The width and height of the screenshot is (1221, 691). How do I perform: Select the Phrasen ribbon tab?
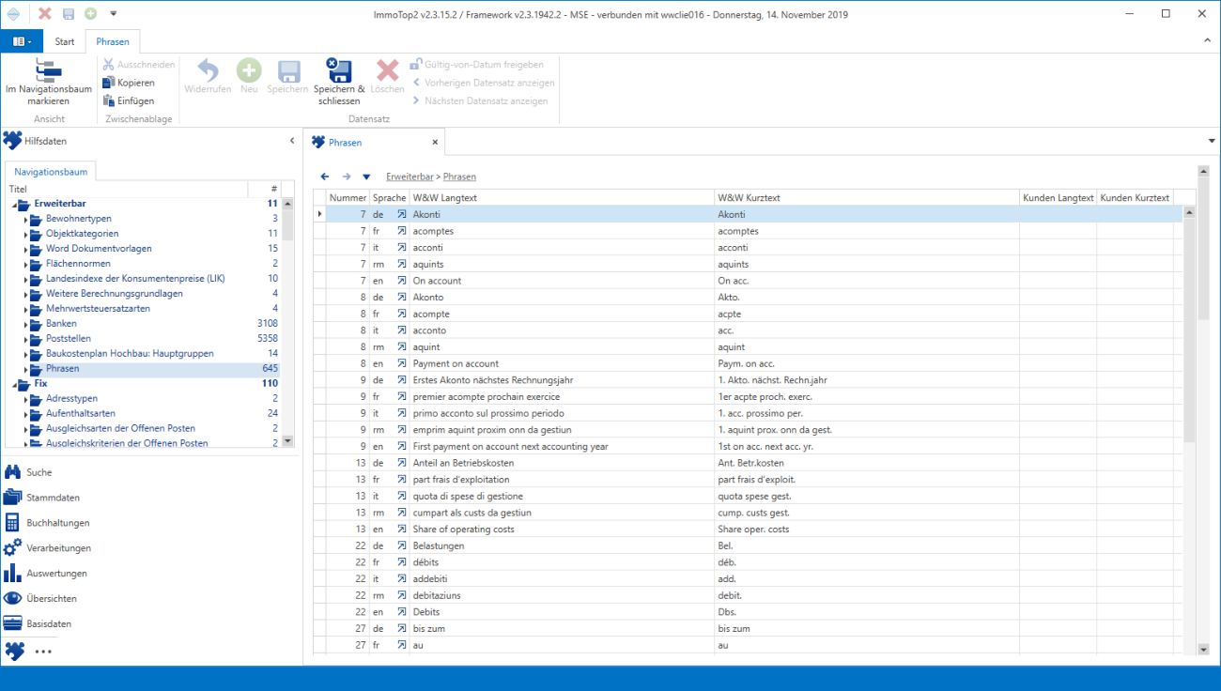point(113,41)
